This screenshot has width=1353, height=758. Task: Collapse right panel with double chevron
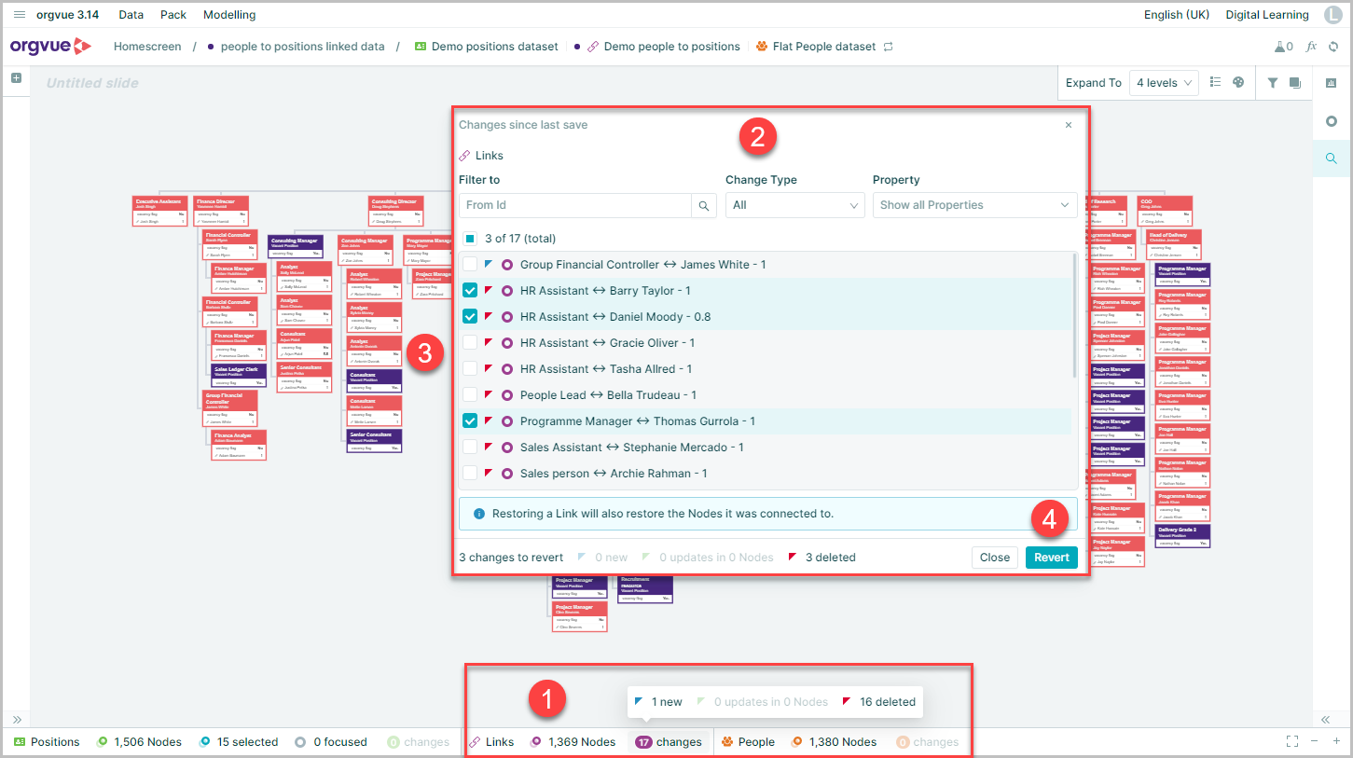pos(1325,720)
